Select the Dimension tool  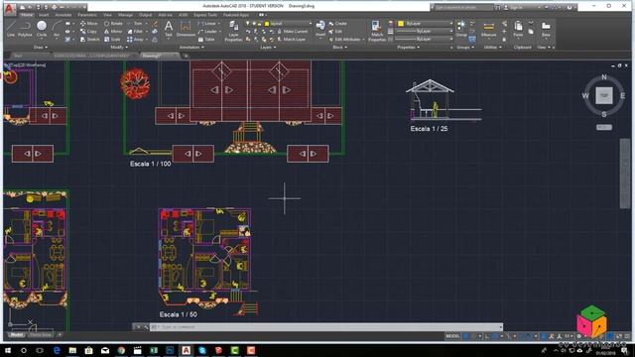tap(186, 29)
